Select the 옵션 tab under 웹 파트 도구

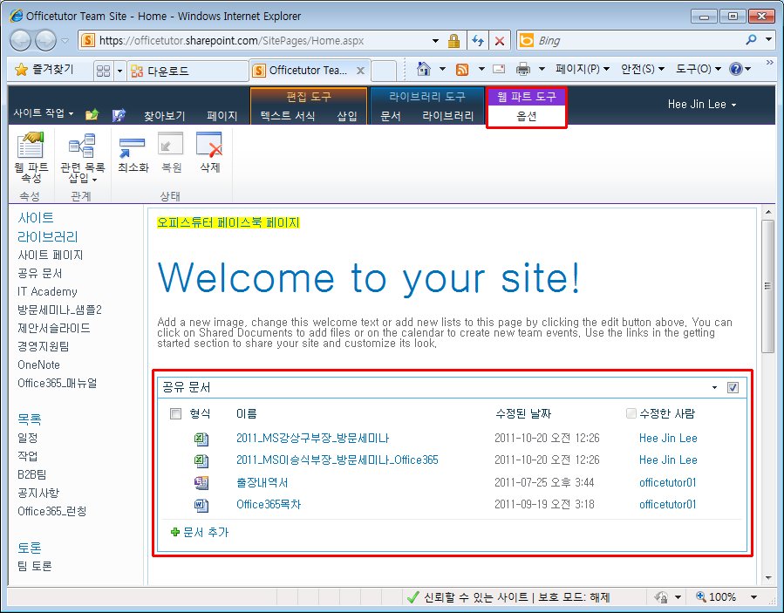527,116
